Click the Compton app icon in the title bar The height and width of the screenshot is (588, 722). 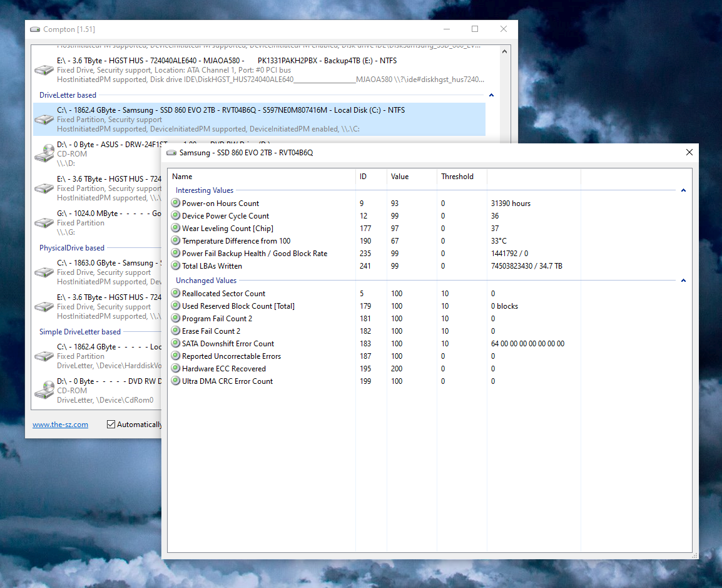35,29
